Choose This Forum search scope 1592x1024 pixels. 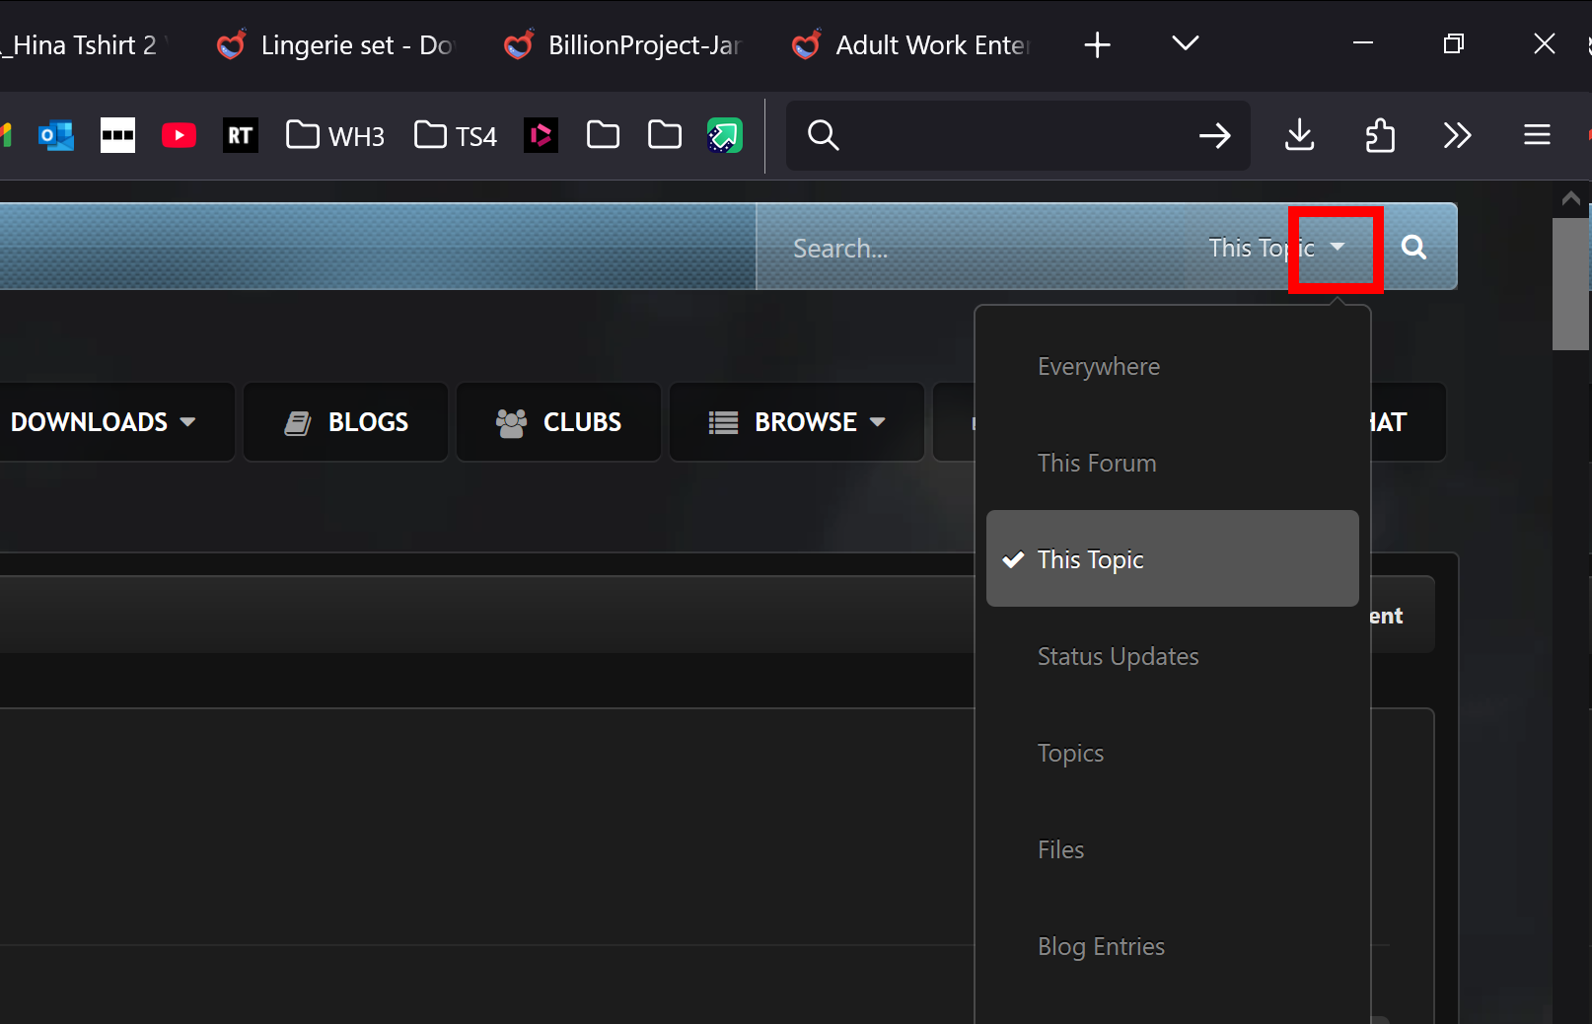[1097, 464]
